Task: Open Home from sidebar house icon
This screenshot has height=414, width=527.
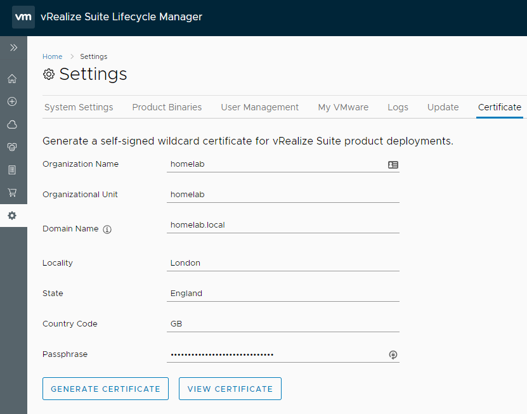Action: (x=12, y=79)
